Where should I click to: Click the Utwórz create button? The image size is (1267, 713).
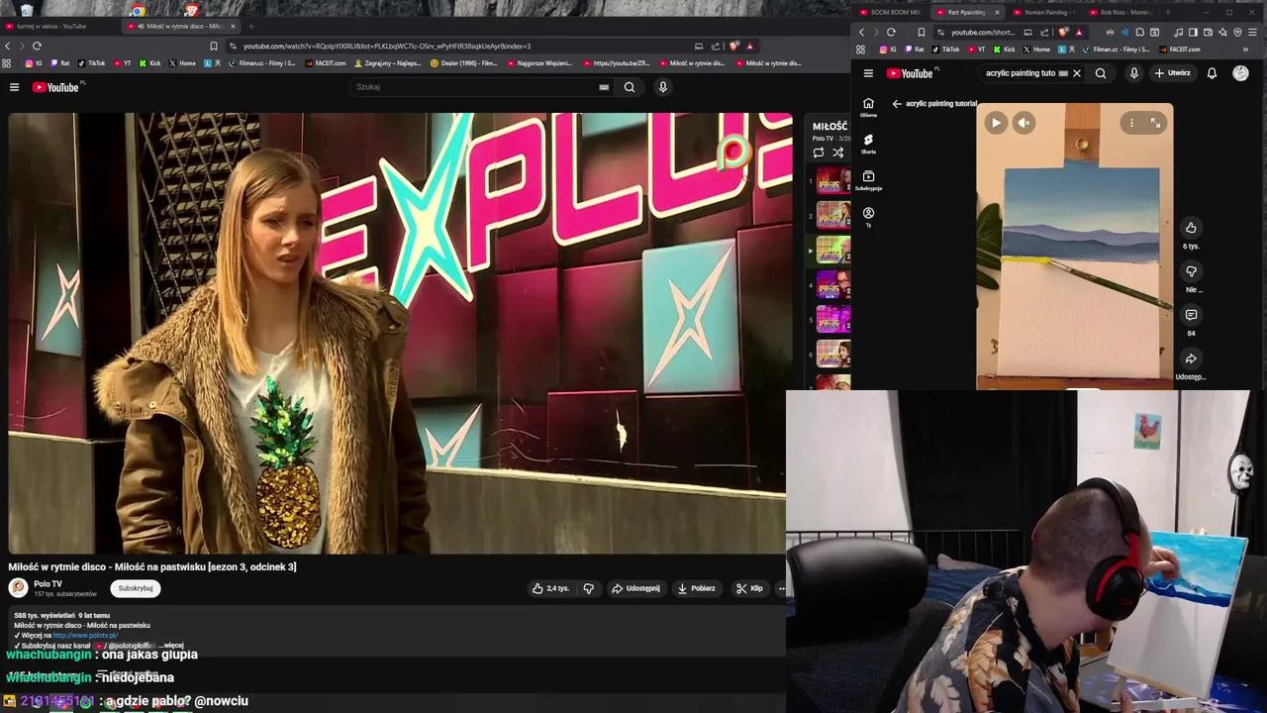1172,73
